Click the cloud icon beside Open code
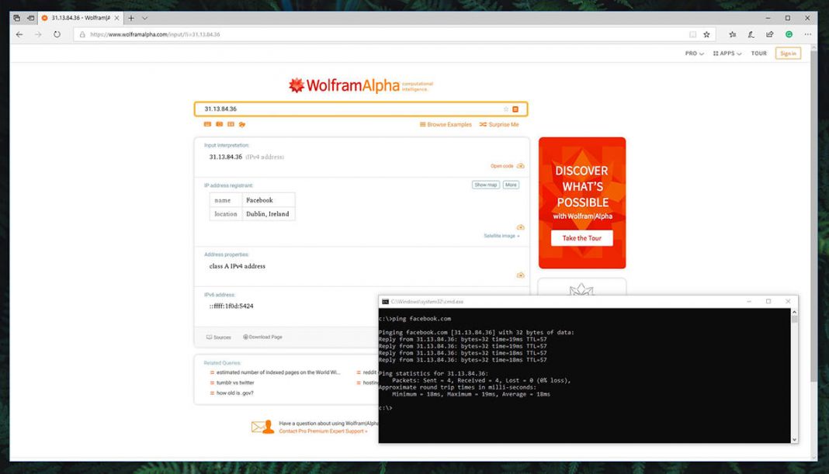829x474 pixels. [x=521, y=166]
